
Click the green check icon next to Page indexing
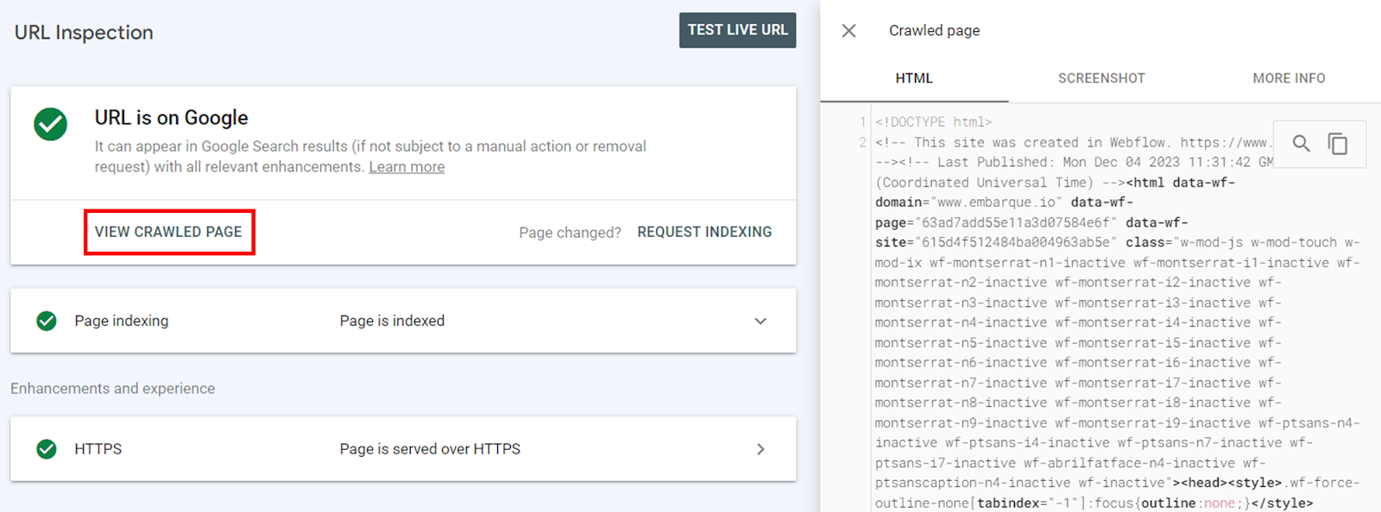(47, 321)
